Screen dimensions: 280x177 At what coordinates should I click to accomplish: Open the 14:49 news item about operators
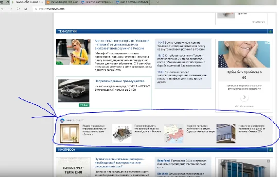181,46
